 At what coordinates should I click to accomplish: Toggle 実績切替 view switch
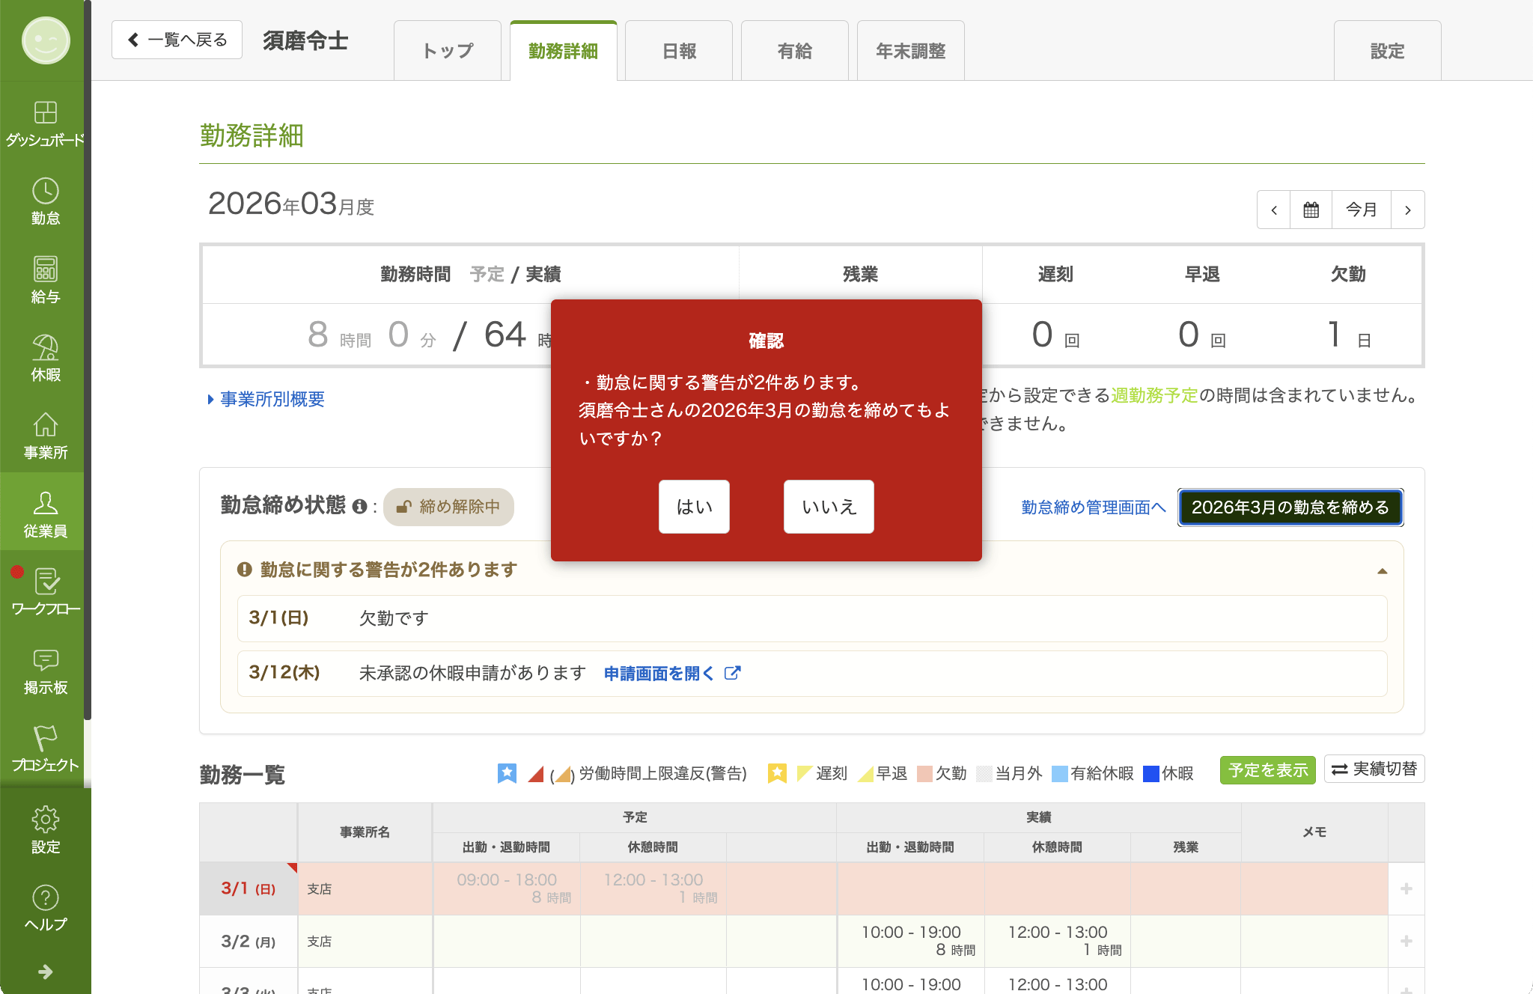1374,769
